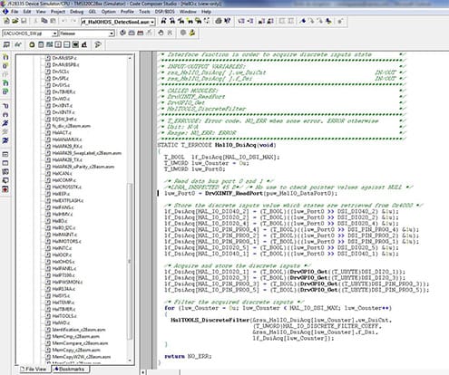Screen dimensions: 449x375
Task: Open the GEL menu
Action: 93,12
